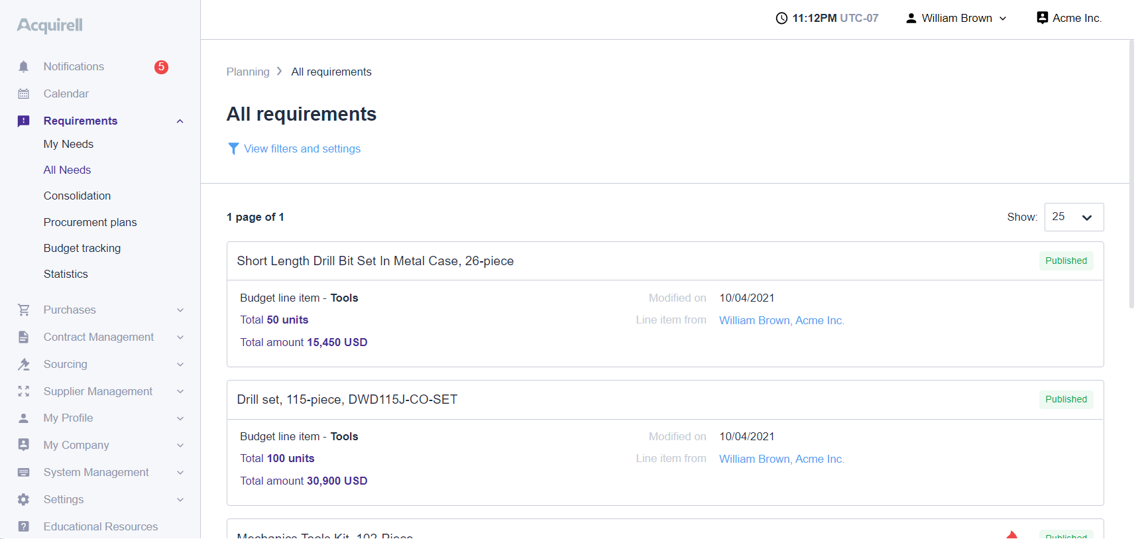This screenshot has height=539, width=1142.
Task: Click the '1 page of 1' text
Action: (255, 217)
